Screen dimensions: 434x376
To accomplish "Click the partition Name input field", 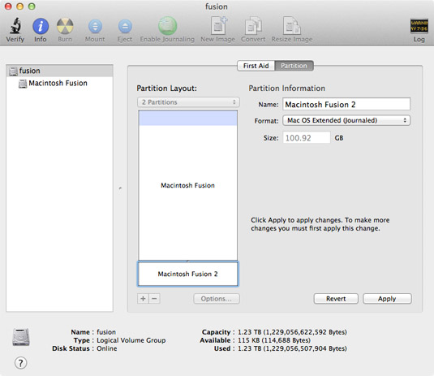I will coord(346,105).
